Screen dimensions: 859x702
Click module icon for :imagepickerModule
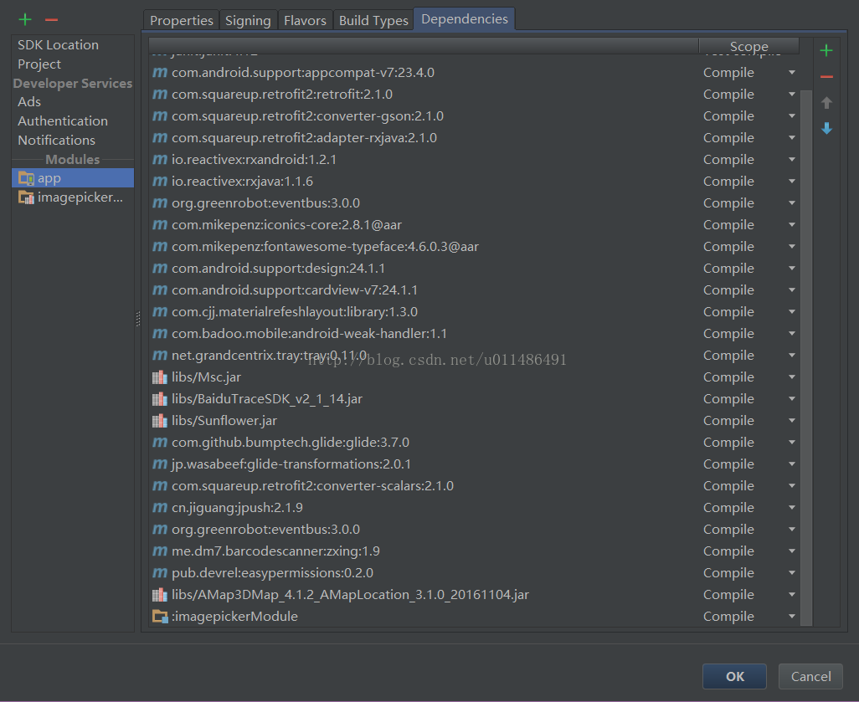159,616
